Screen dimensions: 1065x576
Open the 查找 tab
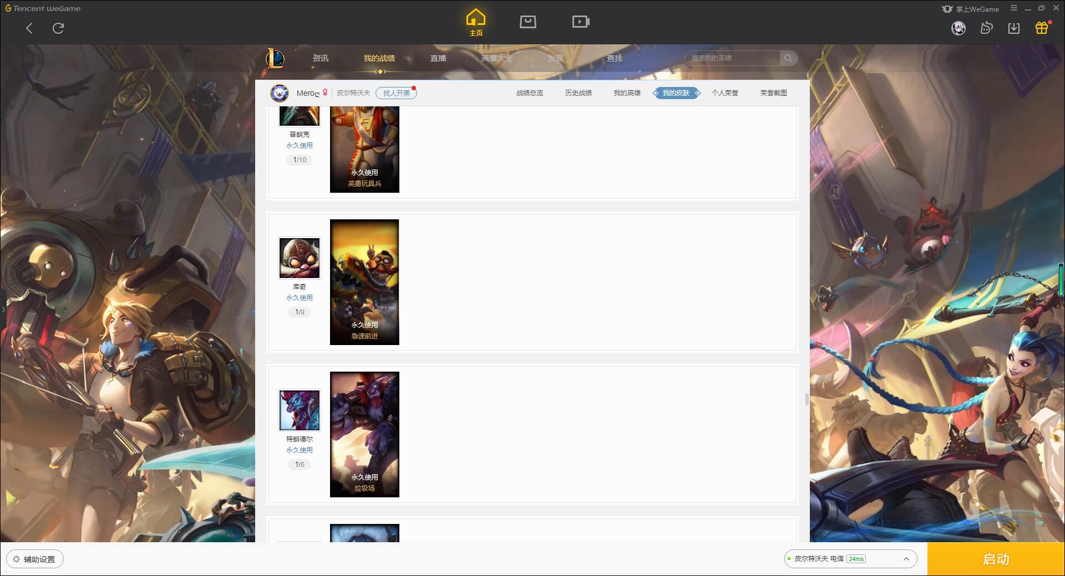click(x=615, y=58)
